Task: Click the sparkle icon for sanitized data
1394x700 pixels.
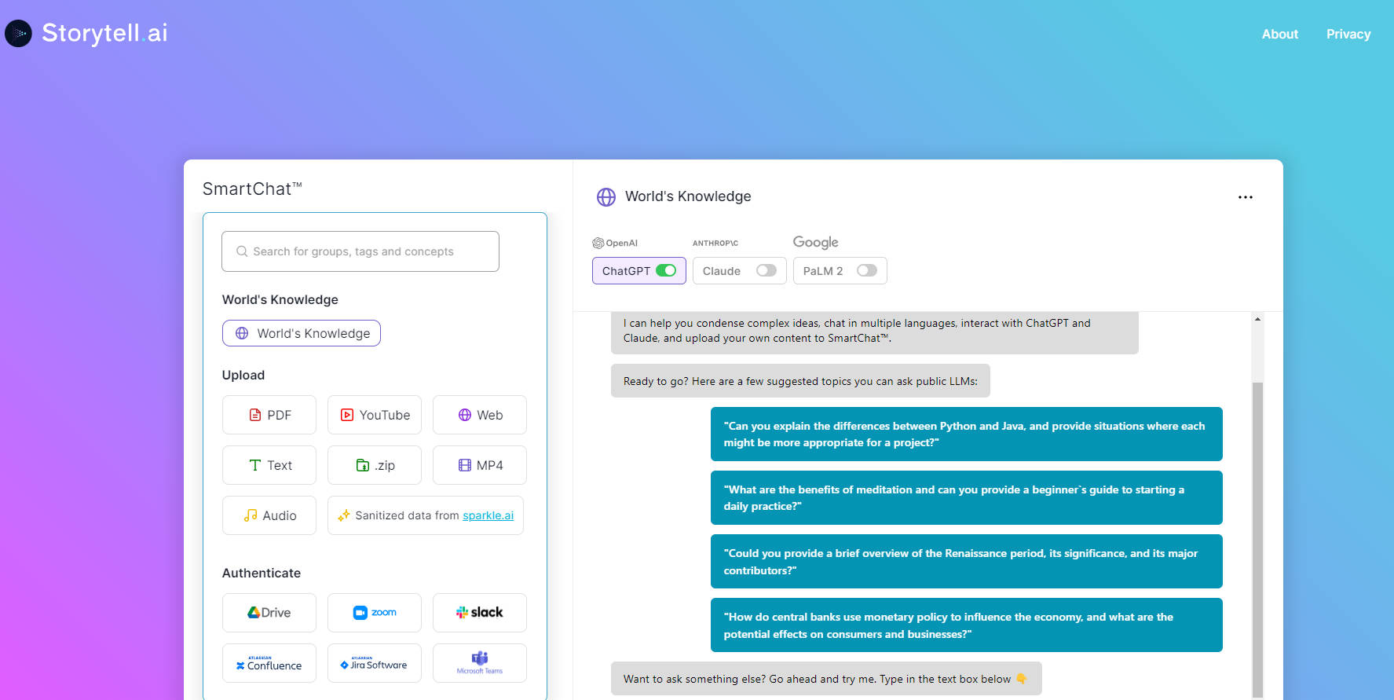Action: [x=343, y=515]
